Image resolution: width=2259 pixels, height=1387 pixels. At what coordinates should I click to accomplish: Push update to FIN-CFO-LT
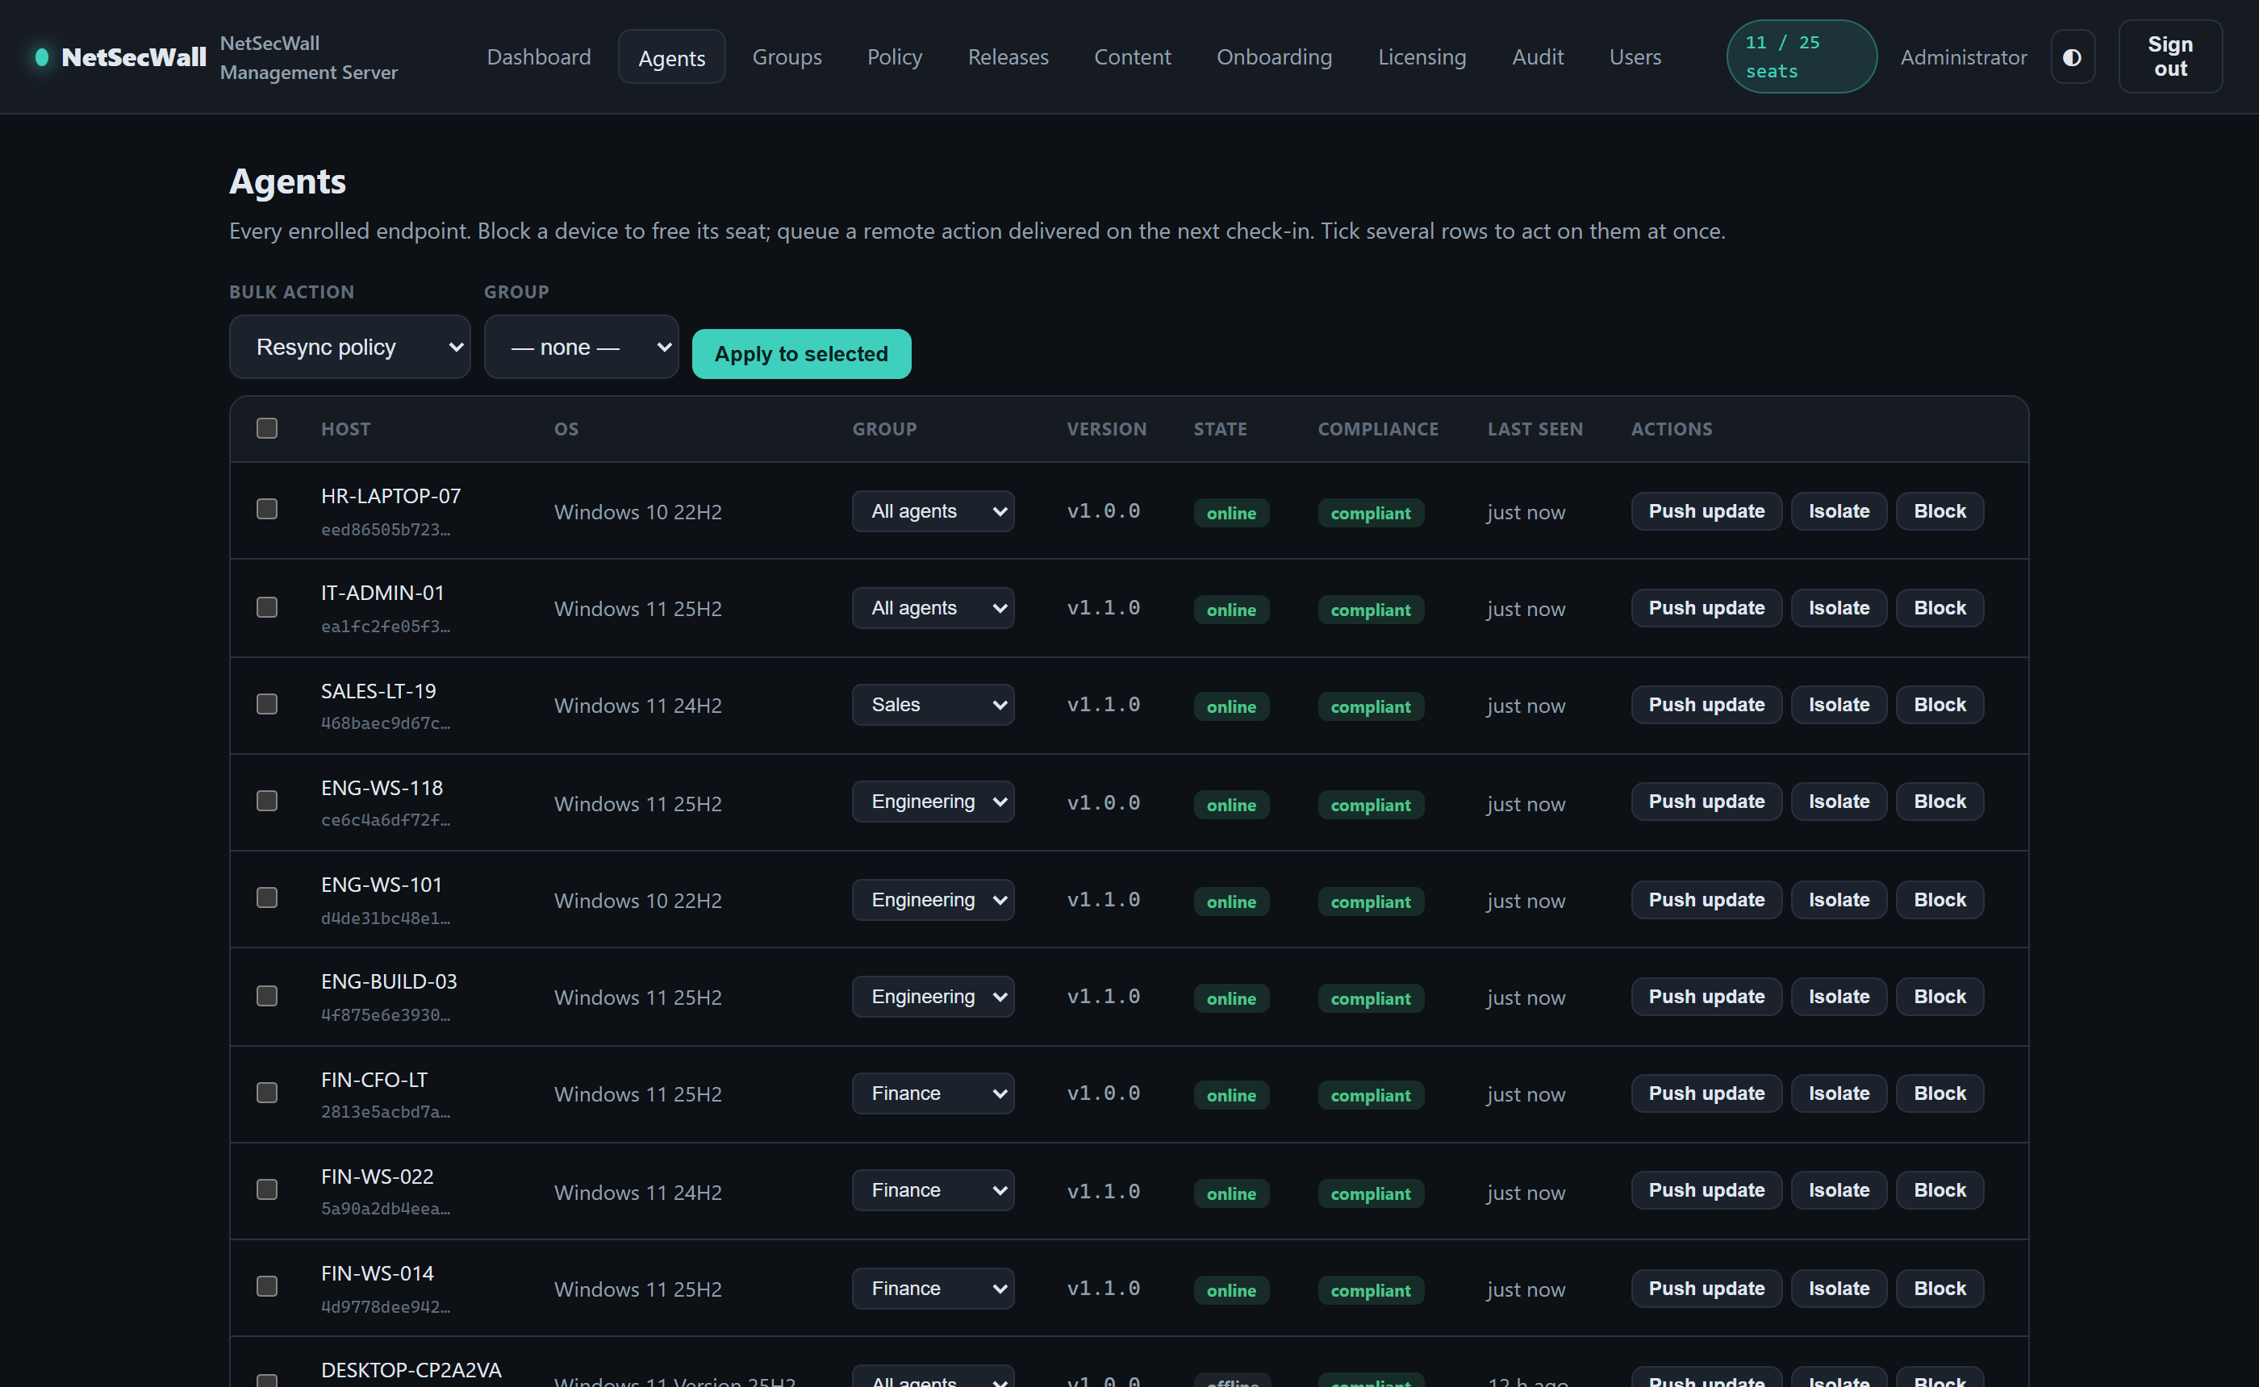1706,1093
